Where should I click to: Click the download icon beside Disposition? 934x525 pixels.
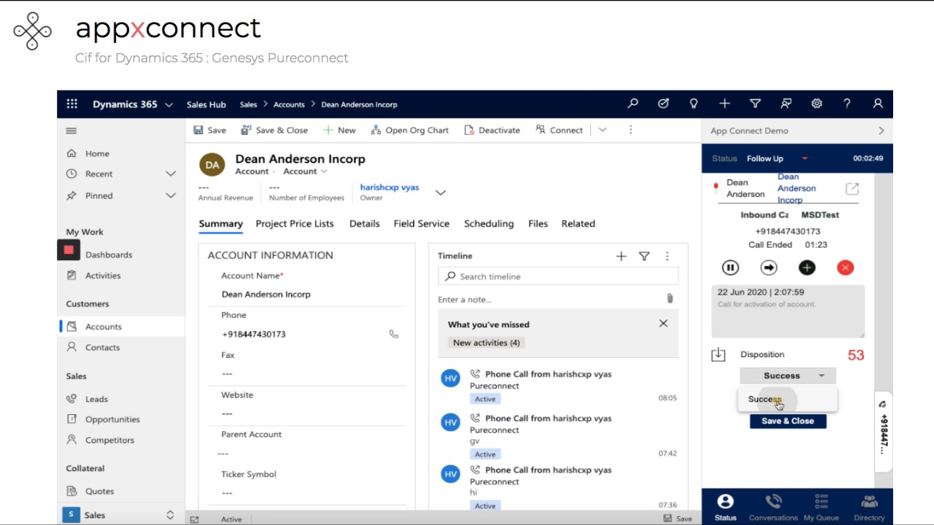pyautogui.click(x=718, y=354)
